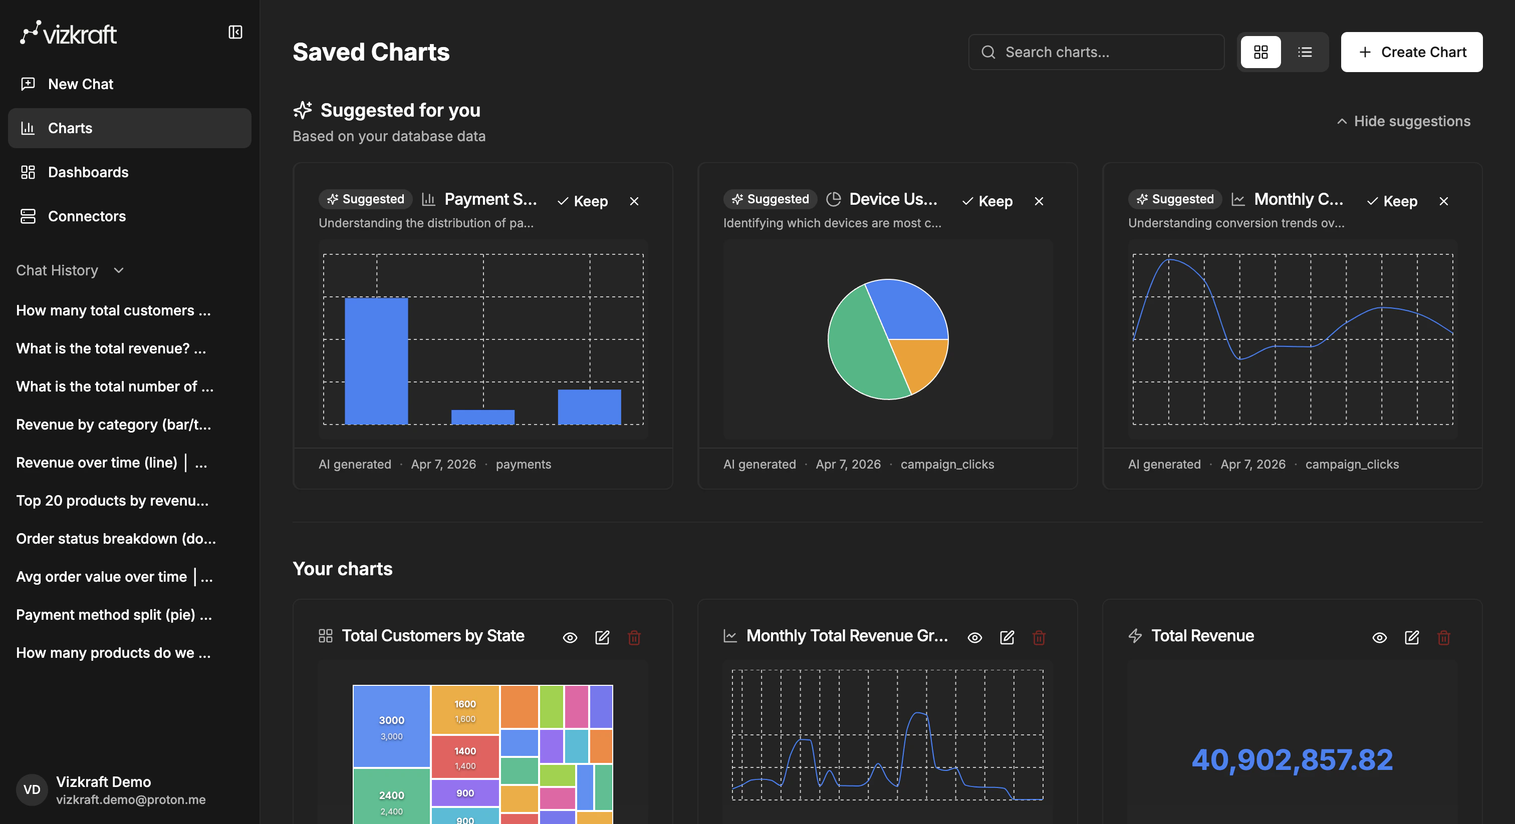Start a New Chat from the sidebar
The image size is (1515, 824).
click(x=81, y=84)
